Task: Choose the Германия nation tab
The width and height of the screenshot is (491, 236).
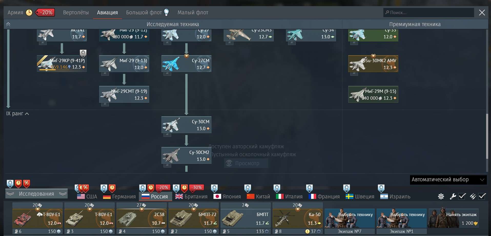Action: pos(119,197)
